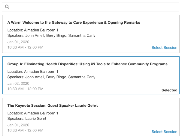Image resolution: width=182 pixels, height=139 pixels.
Task: Click the speakers line in the Group A card
Action: coord(51,77)
